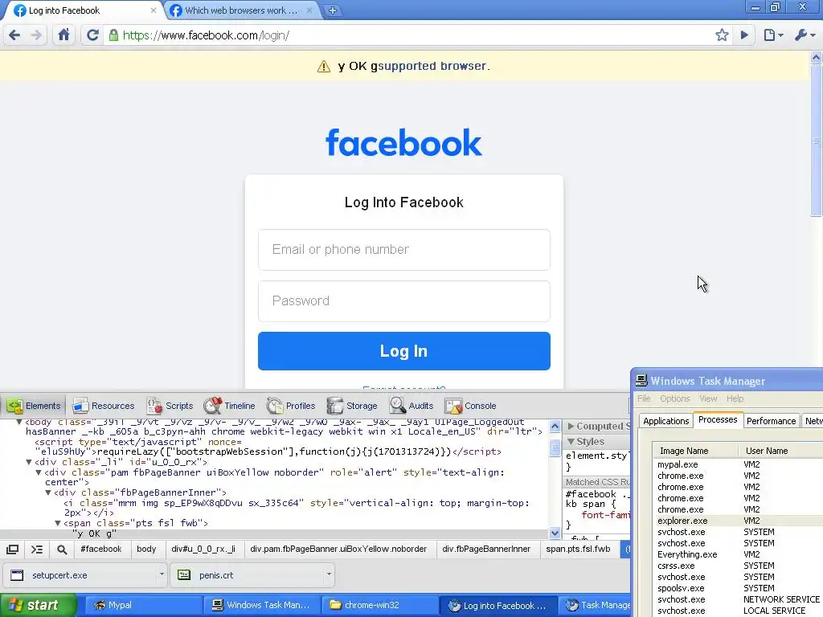The image size is (823, 617).
Task: Open the Resources panel in DevTools
Action: tap(104, 406)
